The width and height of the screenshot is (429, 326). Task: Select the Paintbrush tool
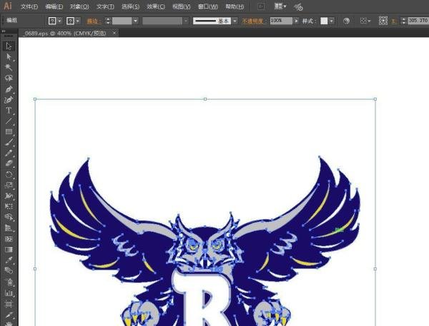9,142
